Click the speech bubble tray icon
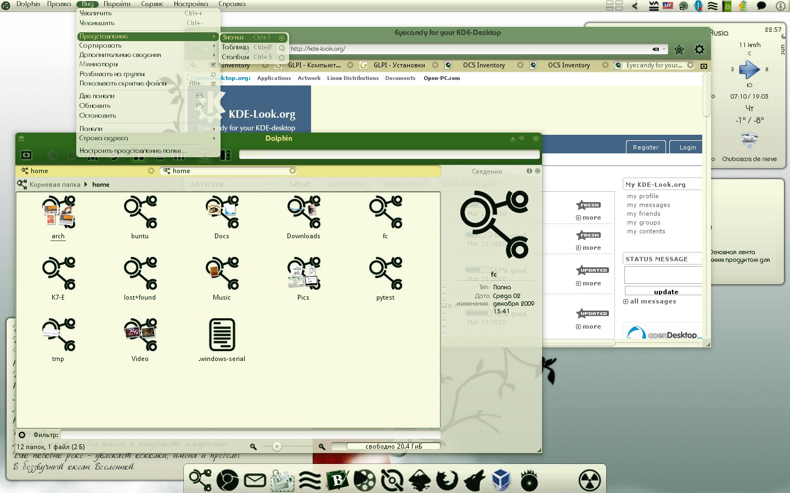Image resolution: width=790 pixels, height=493 pixels. coord(761,6)
